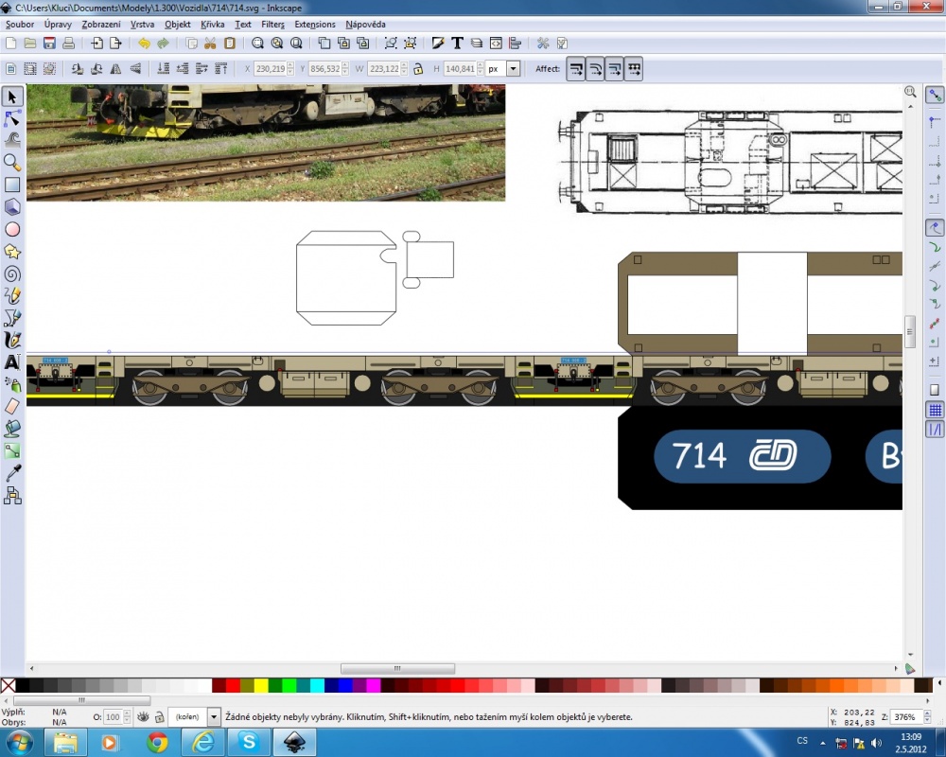Click the zoom percentage stepper

point(927,716)
